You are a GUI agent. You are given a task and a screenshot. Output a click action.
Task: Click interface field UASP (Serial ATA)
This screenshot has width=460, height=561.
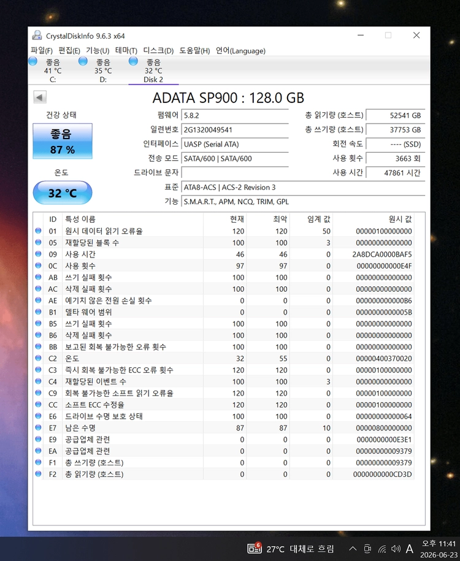point(235,144)
